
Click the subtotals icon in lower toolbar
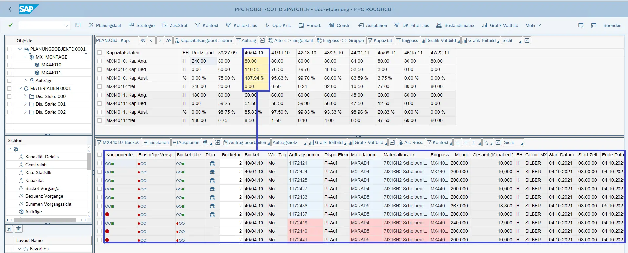pos(486,142)
